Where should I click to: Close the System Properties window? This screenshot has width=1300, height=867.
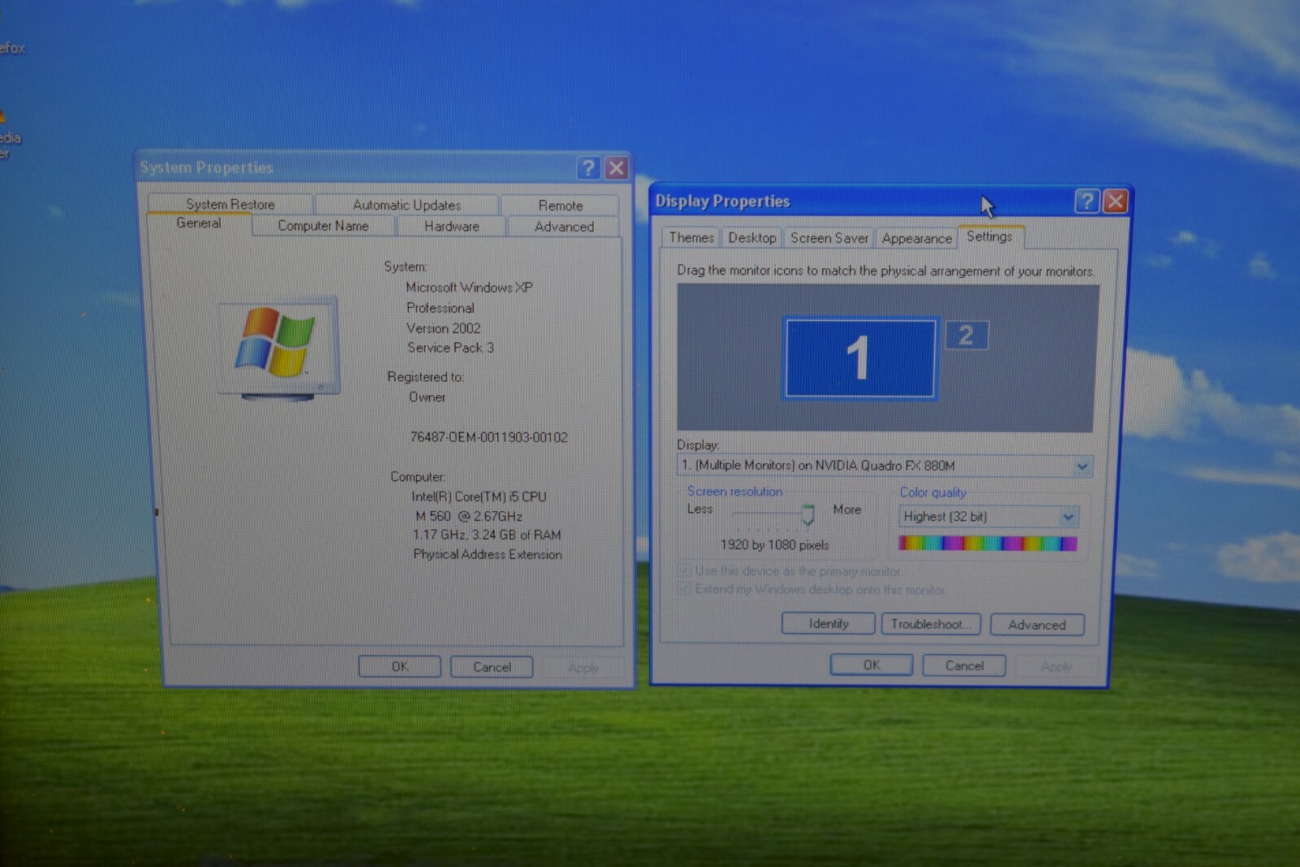[617, 168]
